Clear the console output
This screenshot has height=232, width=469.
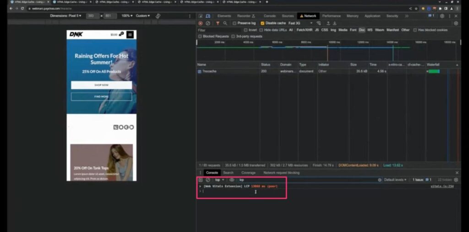click(208, 180)
